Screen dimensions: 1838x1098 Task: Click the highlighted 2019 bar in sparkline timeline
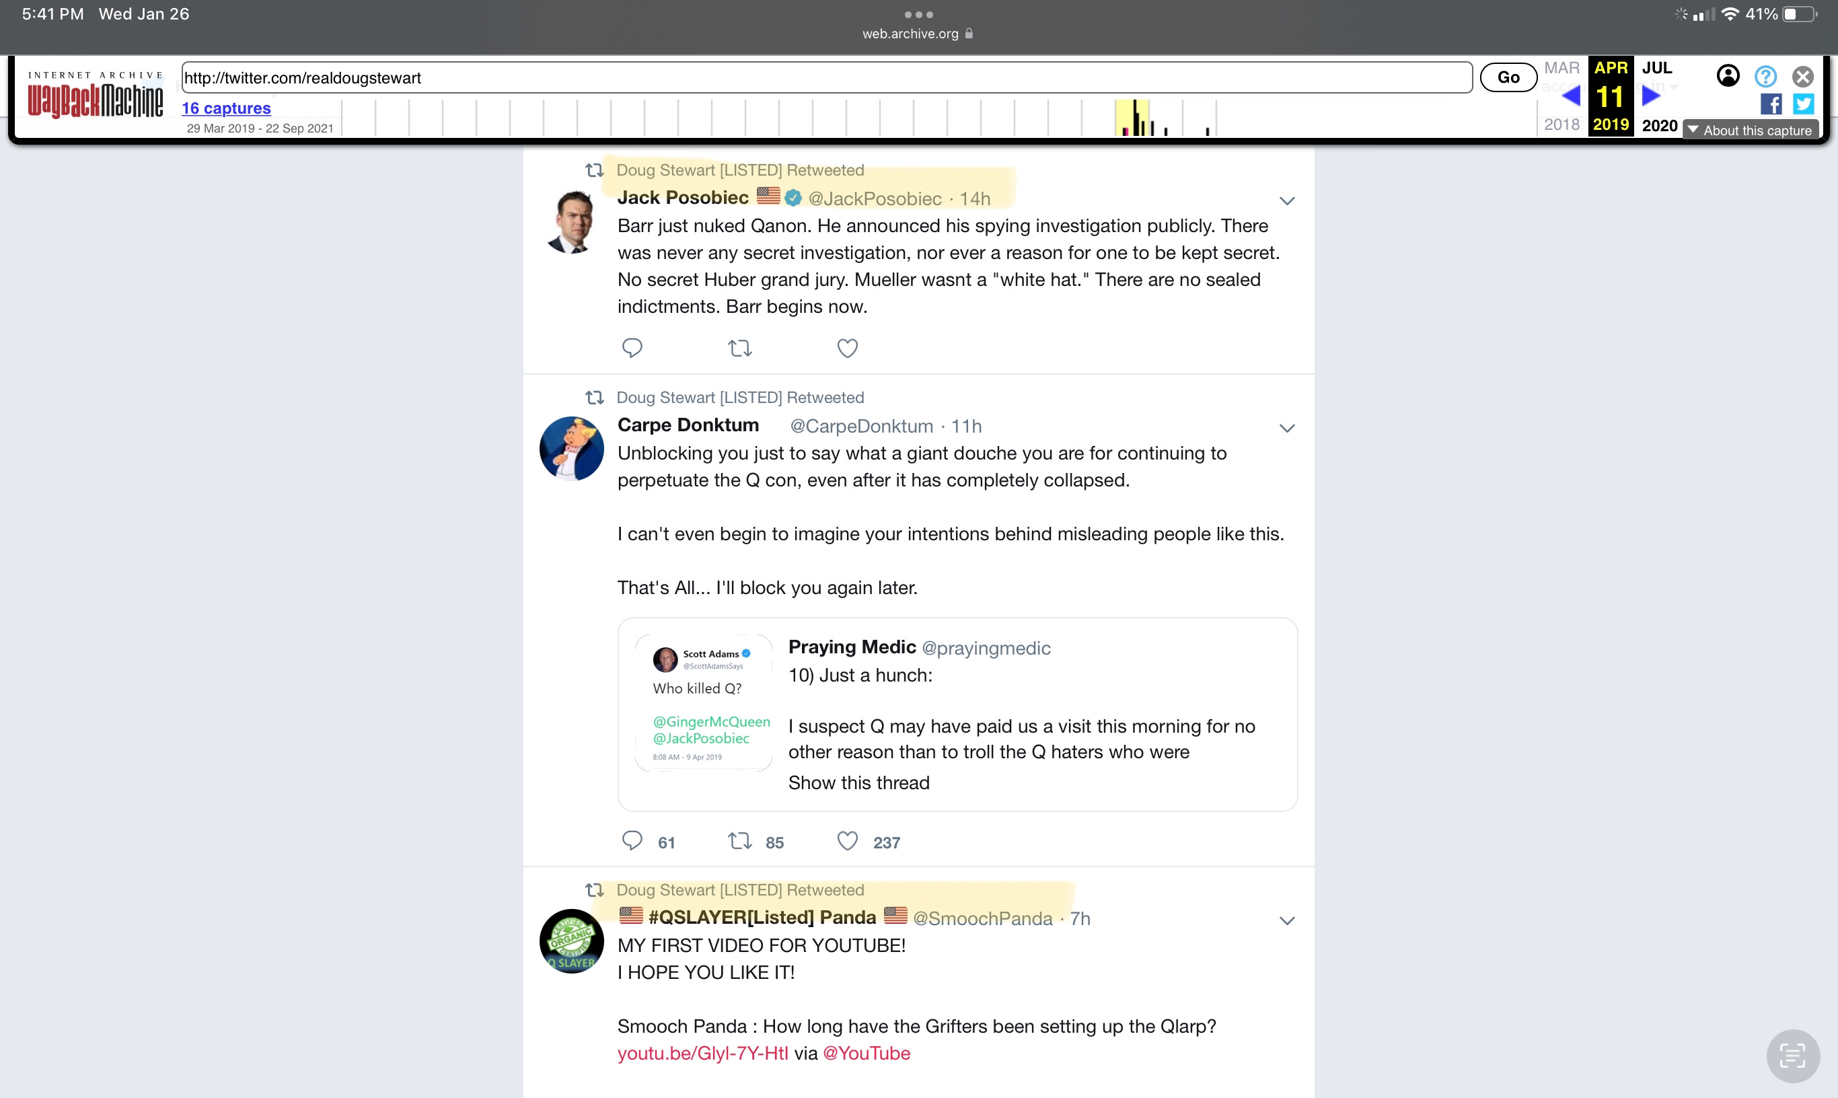click(x=1132, y=118)
